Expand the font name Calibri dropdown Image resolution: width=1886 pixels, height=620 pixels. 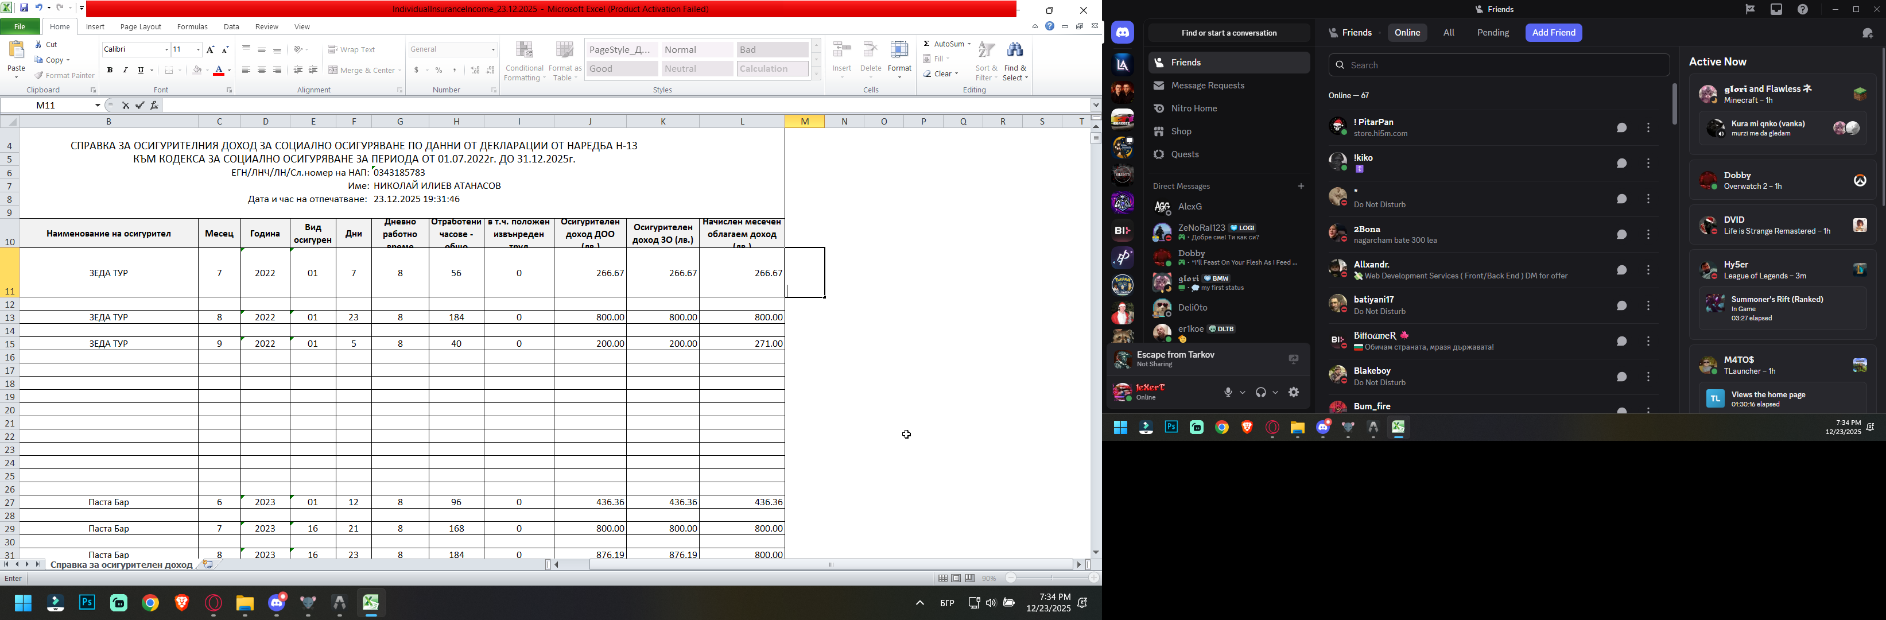[x=166, y=50]
